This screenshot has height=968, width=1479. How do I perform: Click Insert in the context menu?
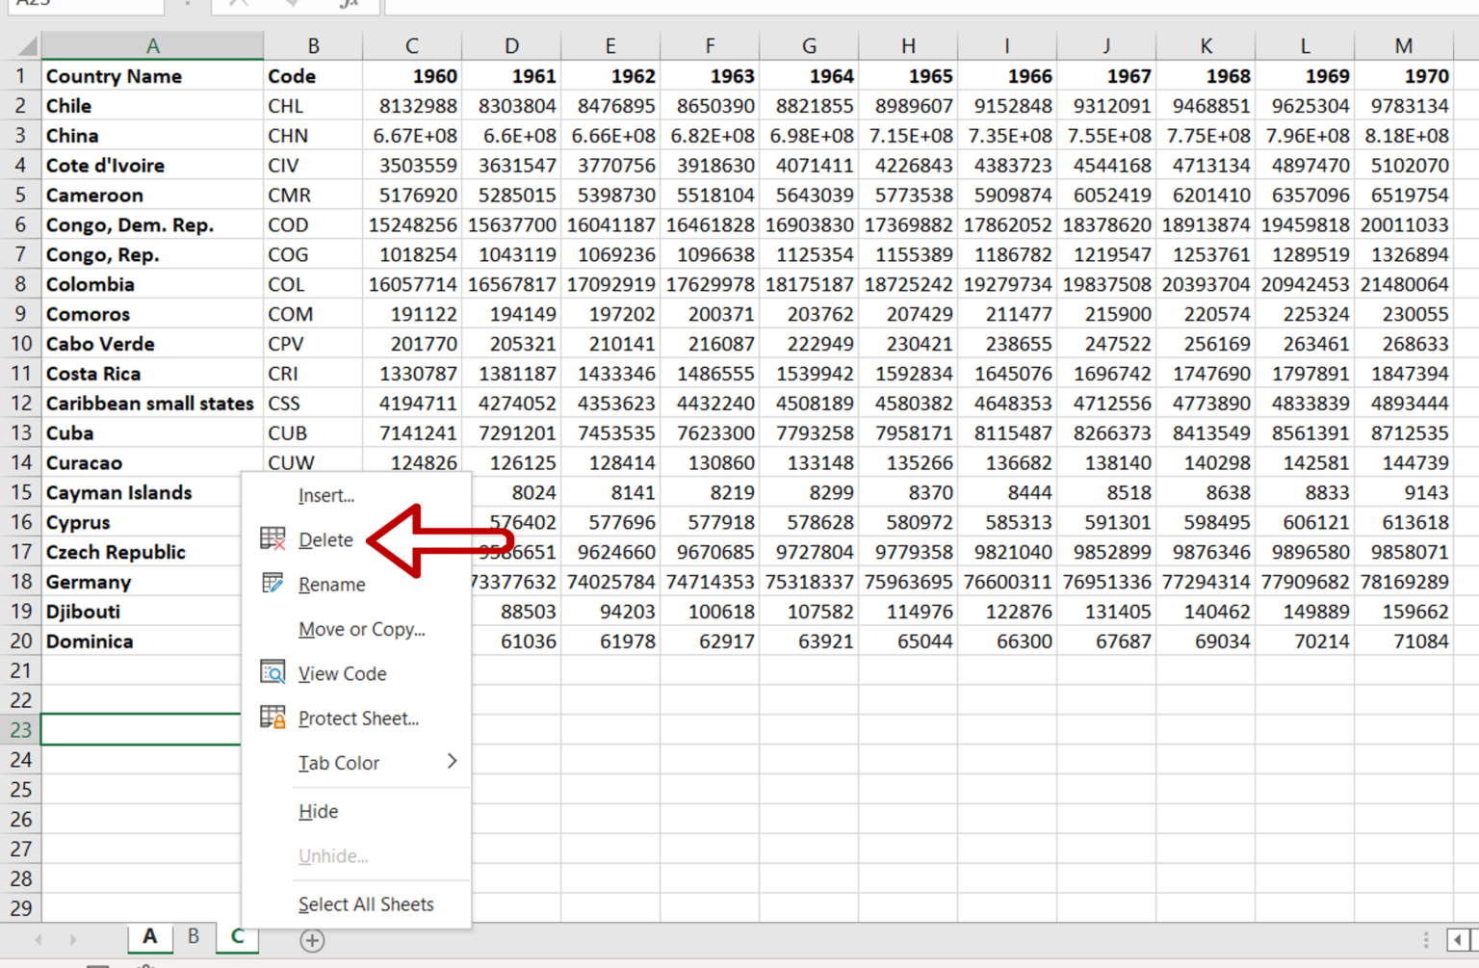click(326, 495)
